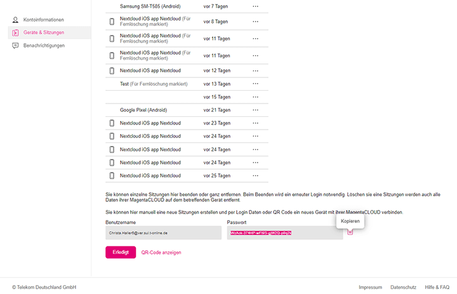Click Nextcloud iOS app name in vor 23 Tagen row
This screenshot has height=294, width=457.
coord(150,123)
